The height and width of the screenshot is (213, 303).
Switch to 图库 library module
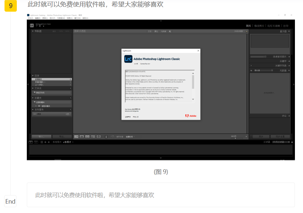[248, 26]
